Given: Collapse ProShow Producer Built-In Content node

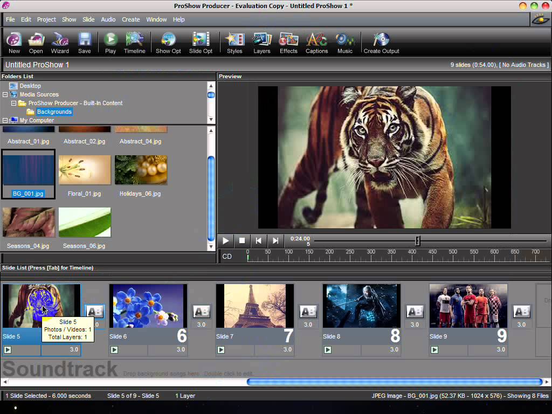Looking at the screenshot, I should coord(13,103).
